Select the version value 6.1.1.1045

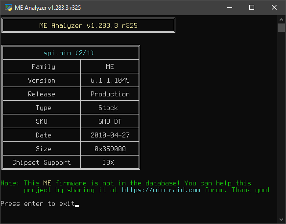[x=110, y=80]
